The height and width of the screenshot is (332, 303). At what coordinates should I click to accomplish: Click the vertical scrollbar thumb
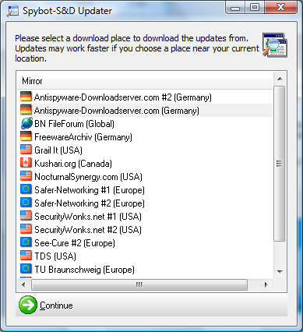tap(280, 164)
